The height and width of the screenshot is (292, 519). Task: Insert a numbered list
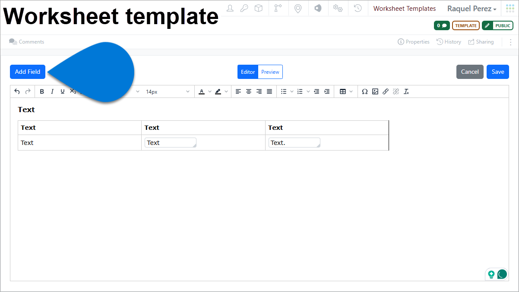(300, 91)
